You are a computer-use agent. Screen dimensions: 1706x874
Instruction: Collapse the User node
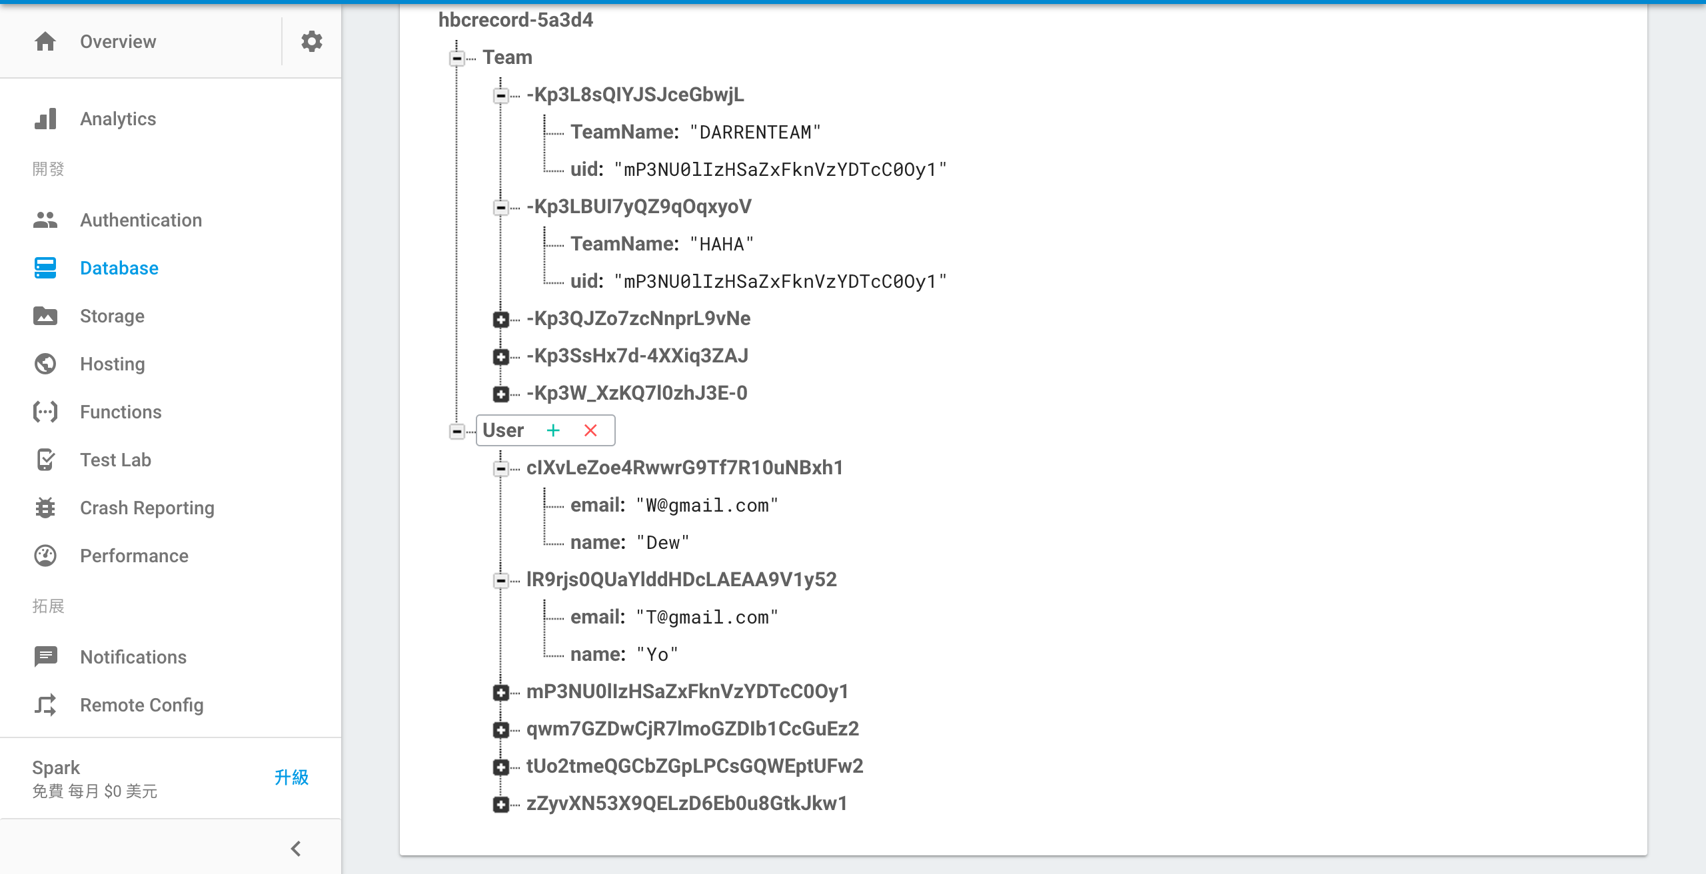tap(457, 432)
